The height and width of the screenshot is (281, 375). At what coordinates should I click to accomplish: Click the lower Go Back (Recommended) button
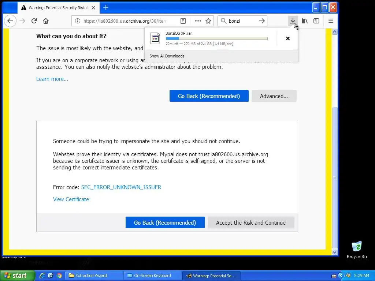pos(165,223)
